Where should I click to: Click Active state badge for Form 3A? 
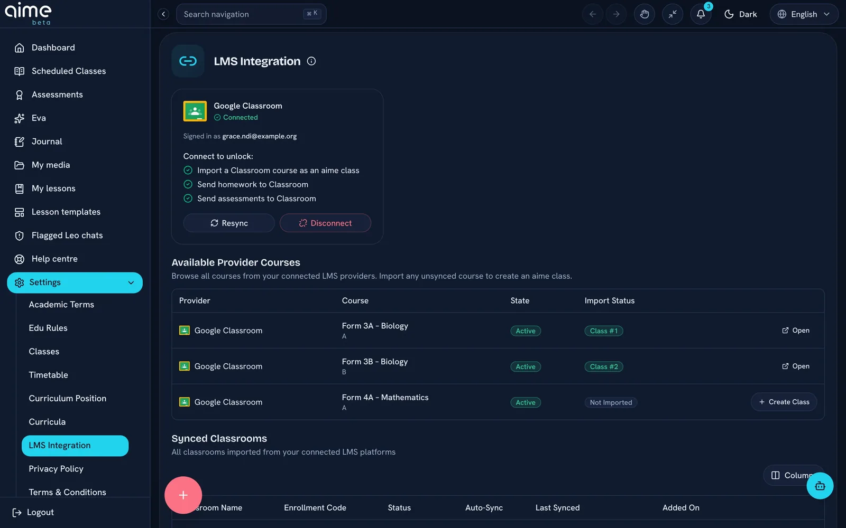(x=526, y=331)
